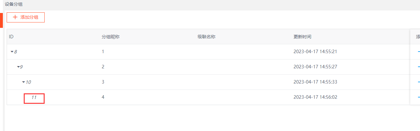Viewport: 420px width, 131px height.
Task: Click the timestamp 2023-04-17 14:56:02
Action: coord(315,97)
